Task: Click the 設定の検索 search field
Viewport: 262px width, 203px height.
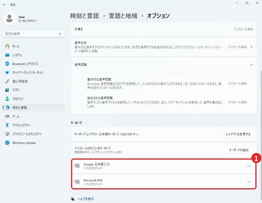Action: point(34,34)
